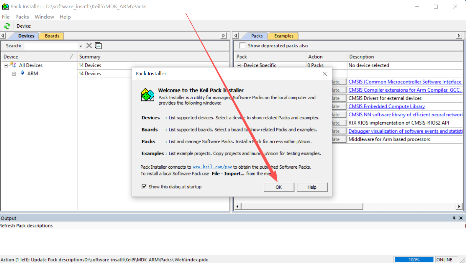
Task: Click inside the Search input field
Action: pyautogui.click(x=51, y=46)
